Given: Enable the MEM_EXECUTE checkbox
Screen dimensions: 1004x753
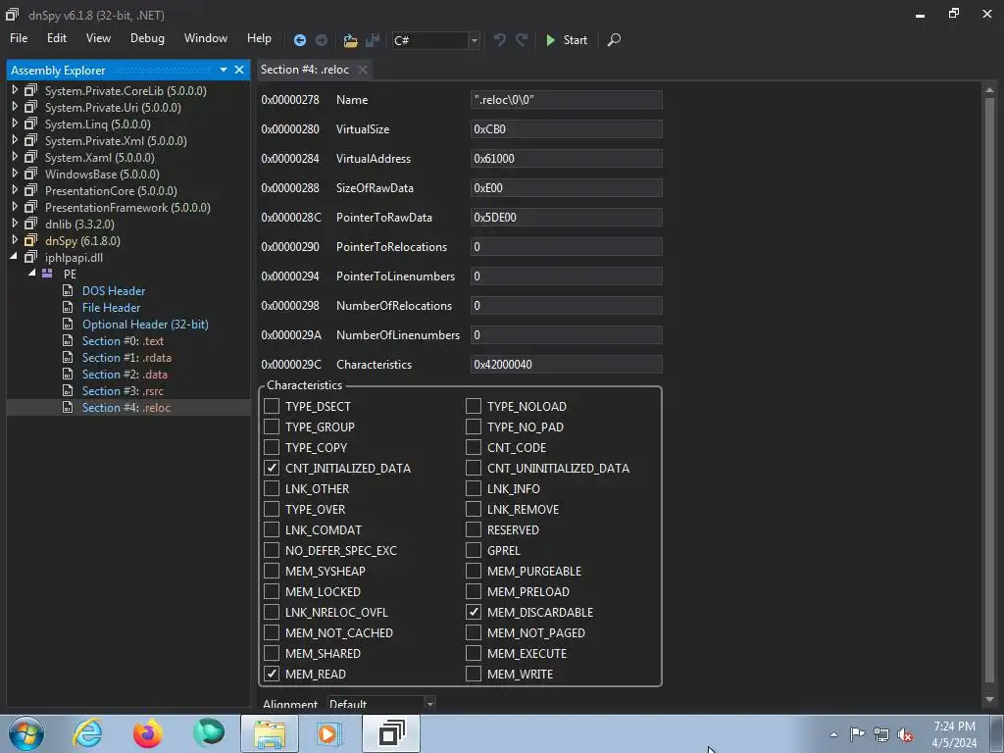Looking at the screenshot, I should [474, 653].
